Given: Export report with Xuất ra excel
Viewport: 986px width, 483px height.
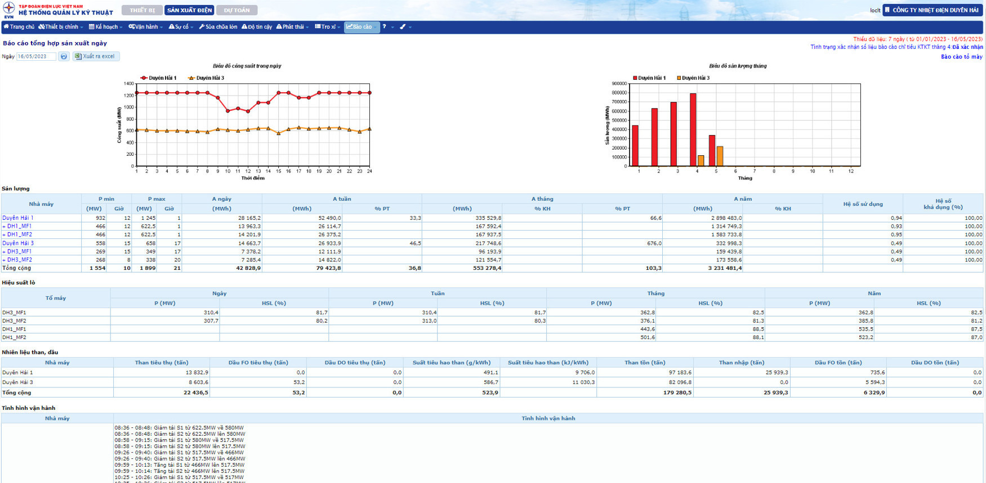Looking at the screenshot, I should 96,56.
